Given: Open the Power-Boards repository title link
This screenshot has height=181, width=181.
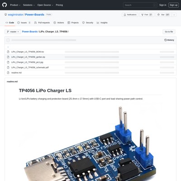Looking at the screenshot, I should [34, 14].
